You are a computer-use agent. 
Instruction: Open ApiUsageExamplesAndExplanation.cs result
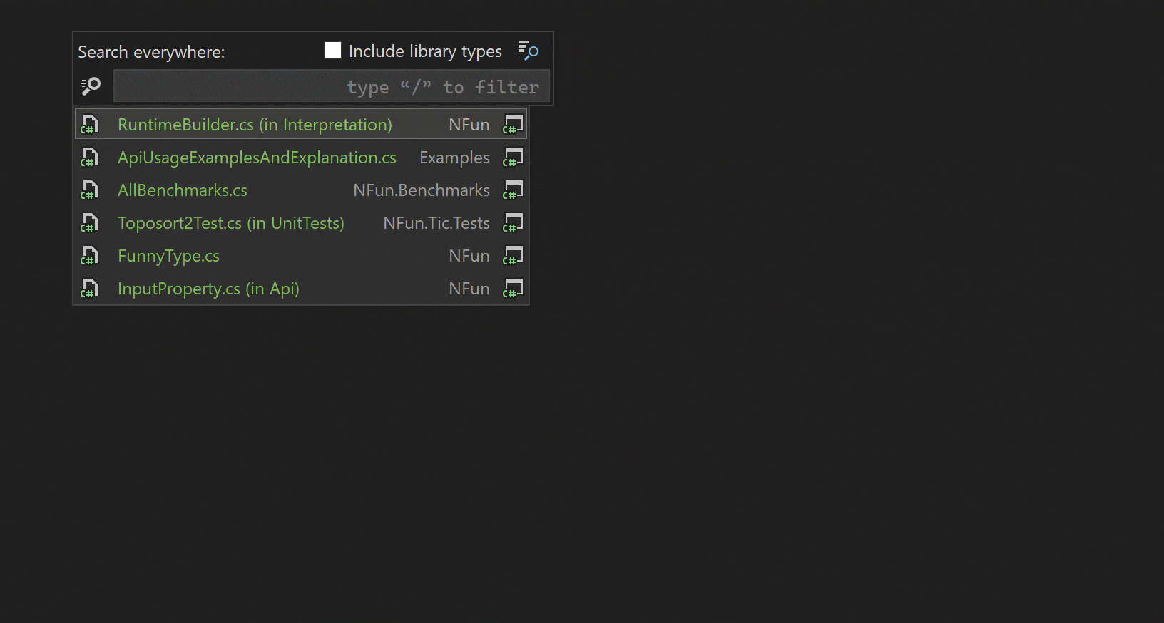(x=301, y=157)
